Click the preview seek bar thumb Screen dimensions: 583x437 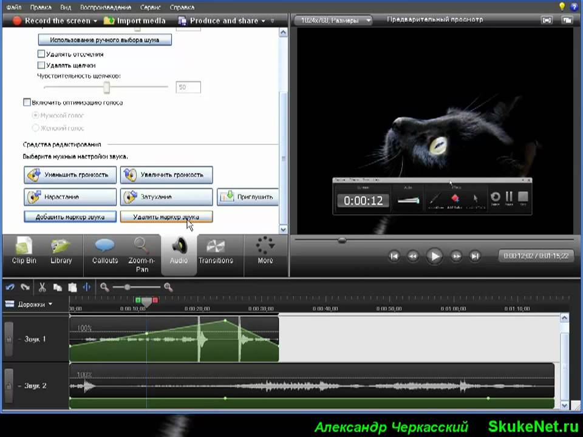(342, 240)
